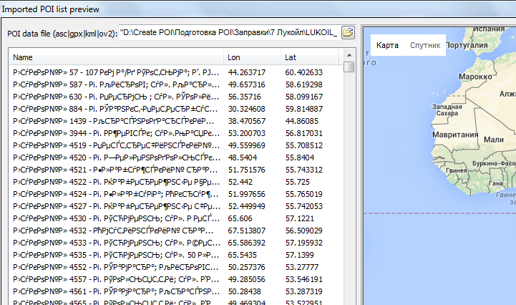
Task: Open the browse folder icon for POI file
Action: (x=348, y=32)
